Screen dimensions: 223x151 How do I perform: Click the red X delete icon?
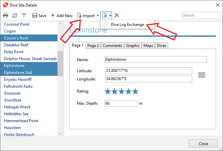[117, 15]
